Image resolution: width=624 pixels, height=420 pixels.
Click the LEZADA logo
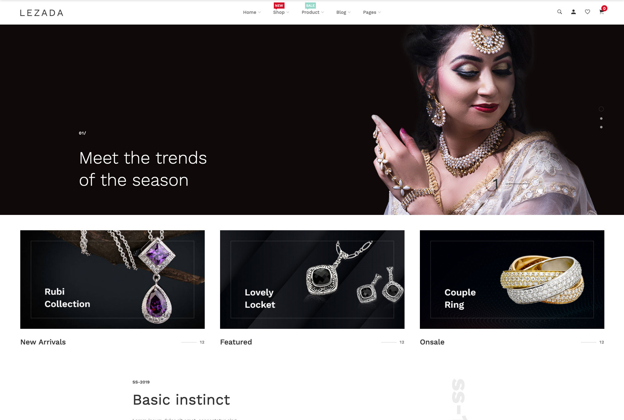[41, 13]
